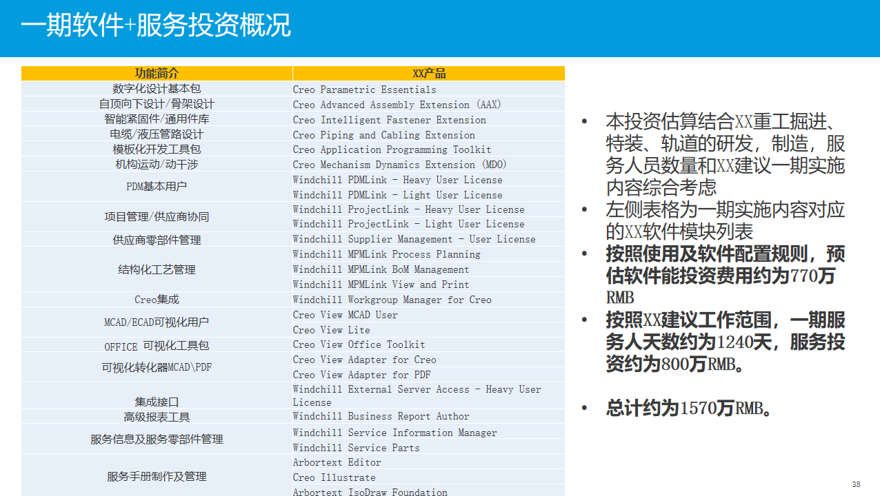Select the 供应商零部件管理 cell
The width and height of the screenshot is (880, 496).
coord(157,240)
